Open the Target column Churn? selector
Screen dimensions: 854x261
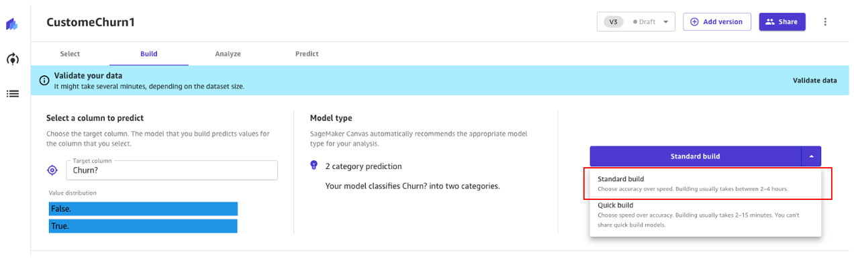(172, 170)
